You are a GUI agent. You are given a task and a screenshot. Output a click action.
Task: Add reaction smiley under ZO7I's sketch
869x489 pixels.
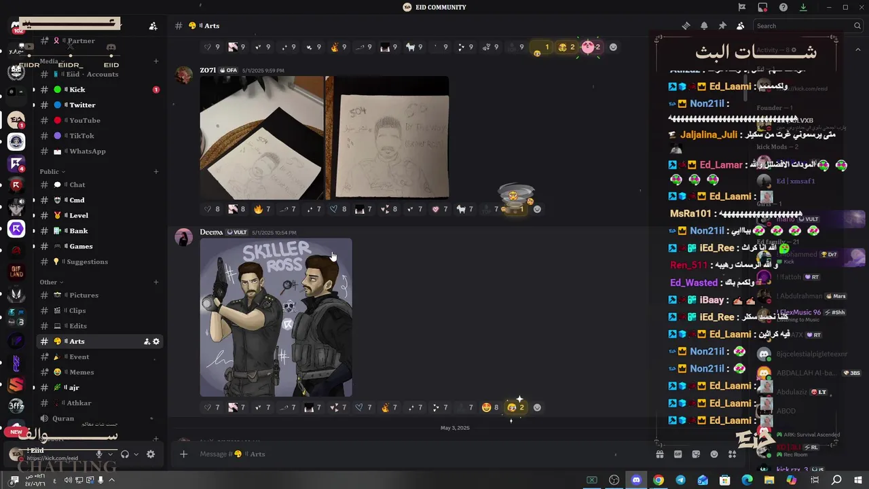click(537, 209)
